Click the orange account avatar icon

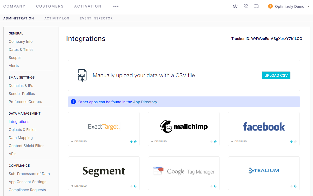pyautogui.click(x=270, y=6)
